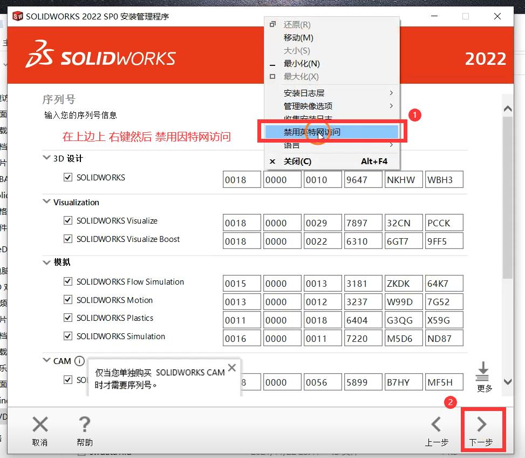Choose 关闭(C) Alt+F4 menu item
The height and width of the screenshot is (458, 525).
click(x=331, y=161)
